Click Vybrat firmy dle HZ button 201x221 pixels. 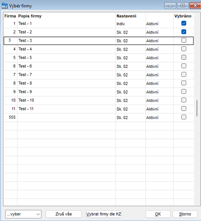click(104, 214)
